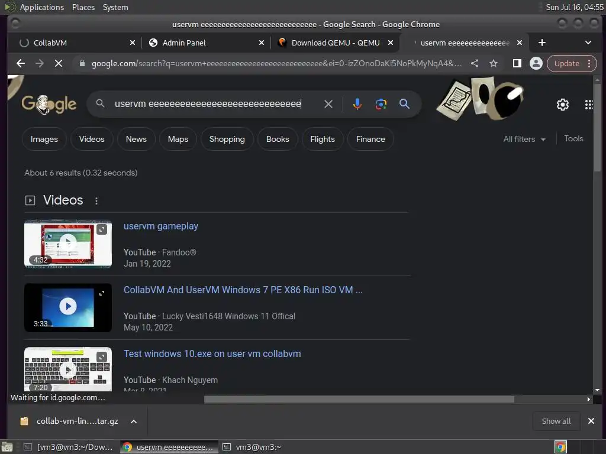Play the 3:33 video thumbnail
Screen dimensions: 606x454
[x=68, y=307]
